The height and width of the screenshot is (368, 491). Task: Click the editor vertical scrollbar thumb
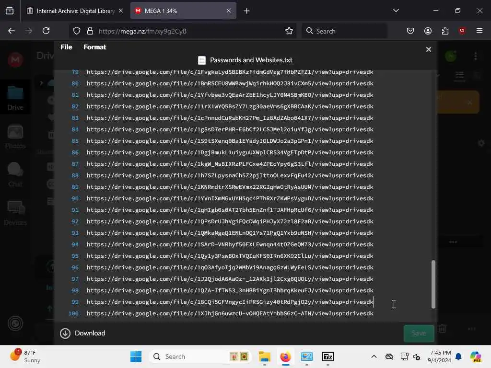[433, 284]
